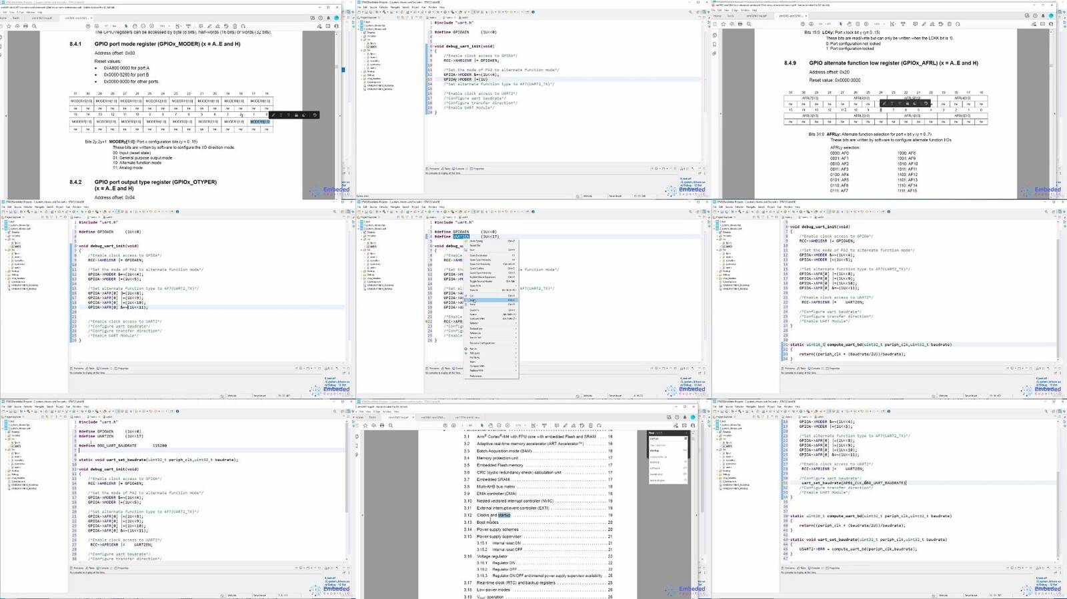Viewport: 1067px width, 599px height.
Task: Click the Find text field containing 'startup'
Action: click(x=668, y=438)
